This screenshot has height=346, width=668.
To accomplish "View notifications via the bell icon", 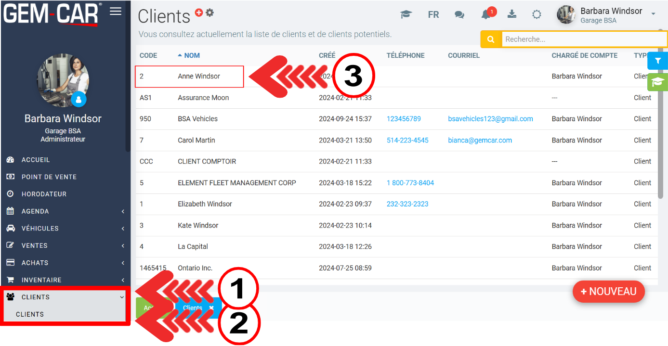I will click(x=486, y=14).
